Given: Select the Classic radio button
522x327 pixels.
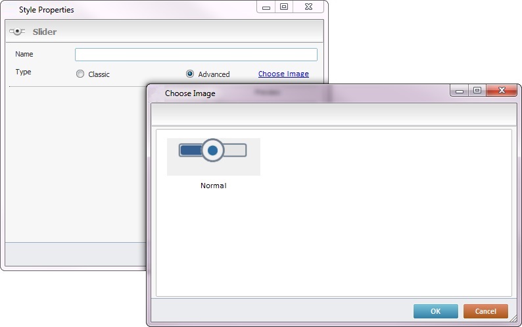Looking at the screenshot, I should coord(80,74).
